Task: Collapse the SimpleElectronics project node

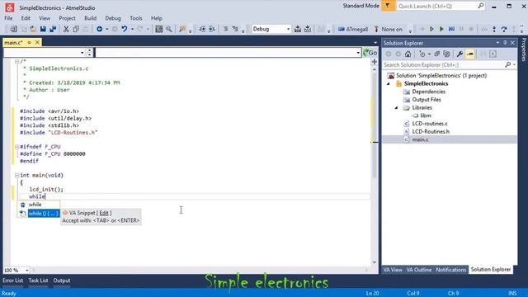Action: 389,83
